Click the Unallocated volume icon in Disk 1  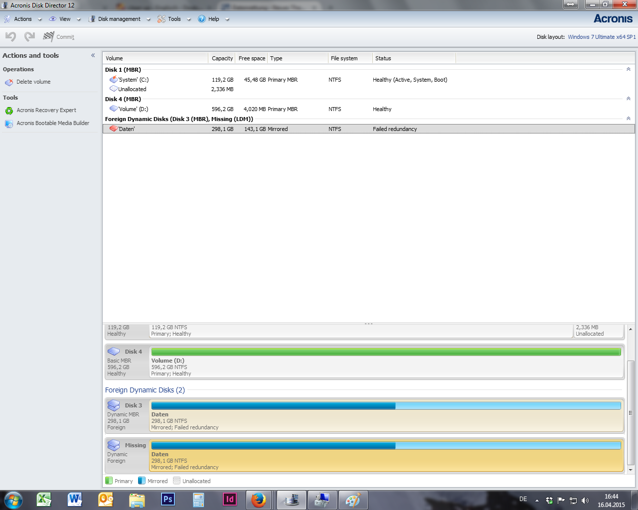click(x=113, y=89)
